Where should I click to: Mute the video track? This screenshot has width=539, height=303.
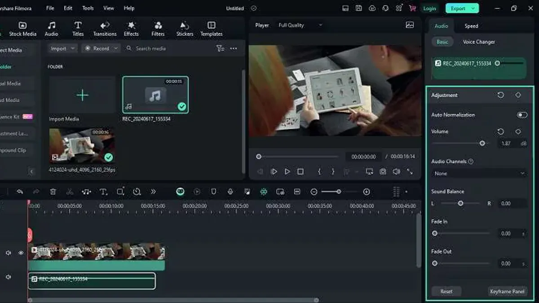pos(8,253)
